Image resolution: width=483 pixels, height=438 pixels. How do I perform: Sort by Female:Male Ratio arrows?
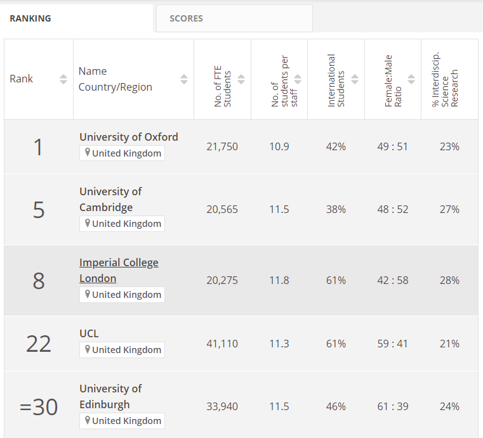[x=411, y=79]
